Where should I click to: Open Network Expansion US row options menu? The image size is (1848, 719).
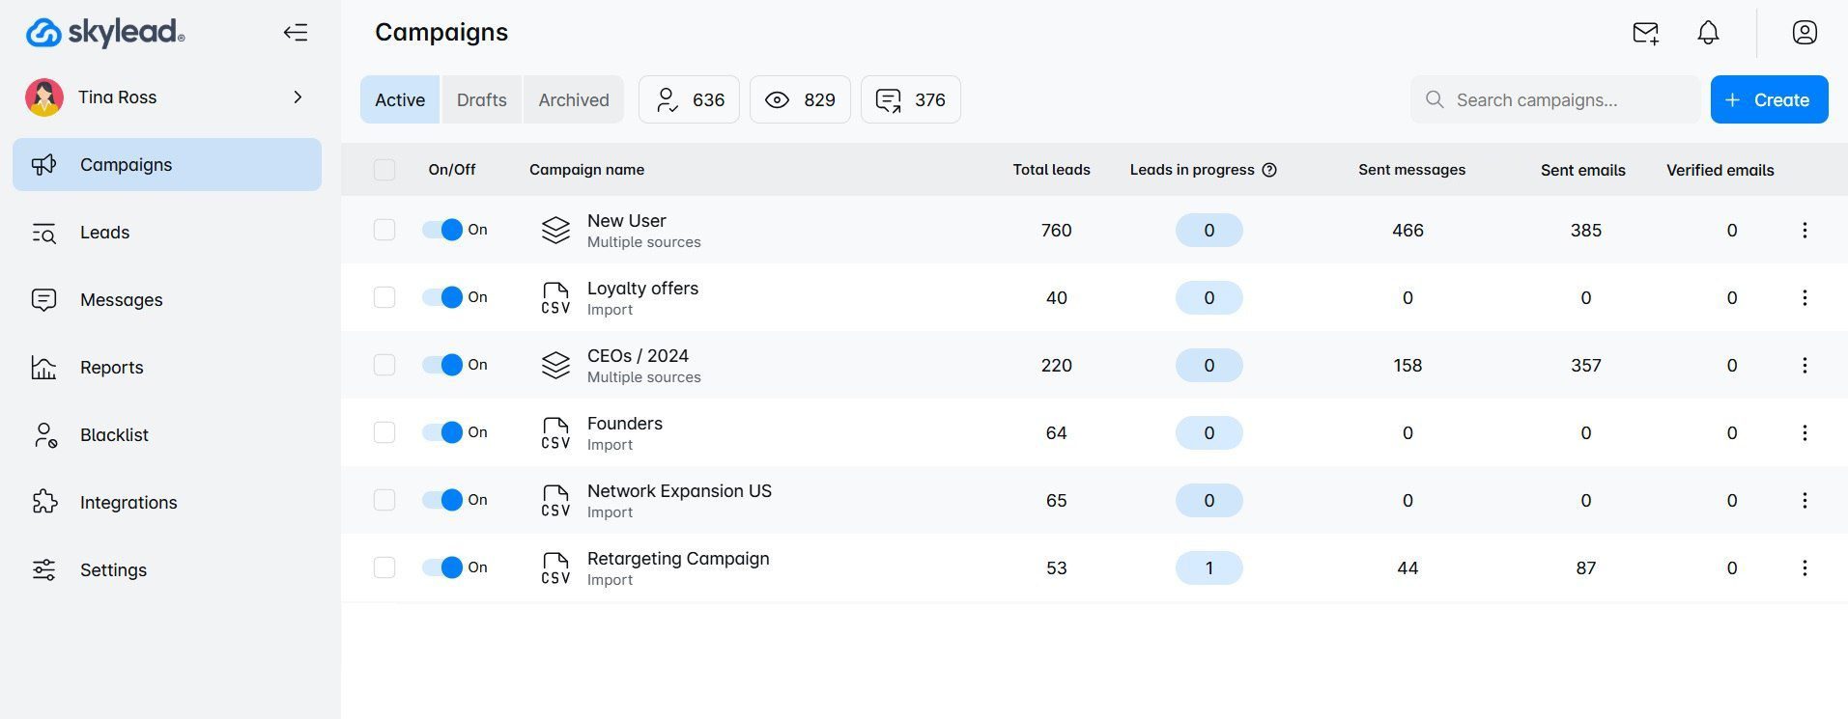[x=1805, y=500]
